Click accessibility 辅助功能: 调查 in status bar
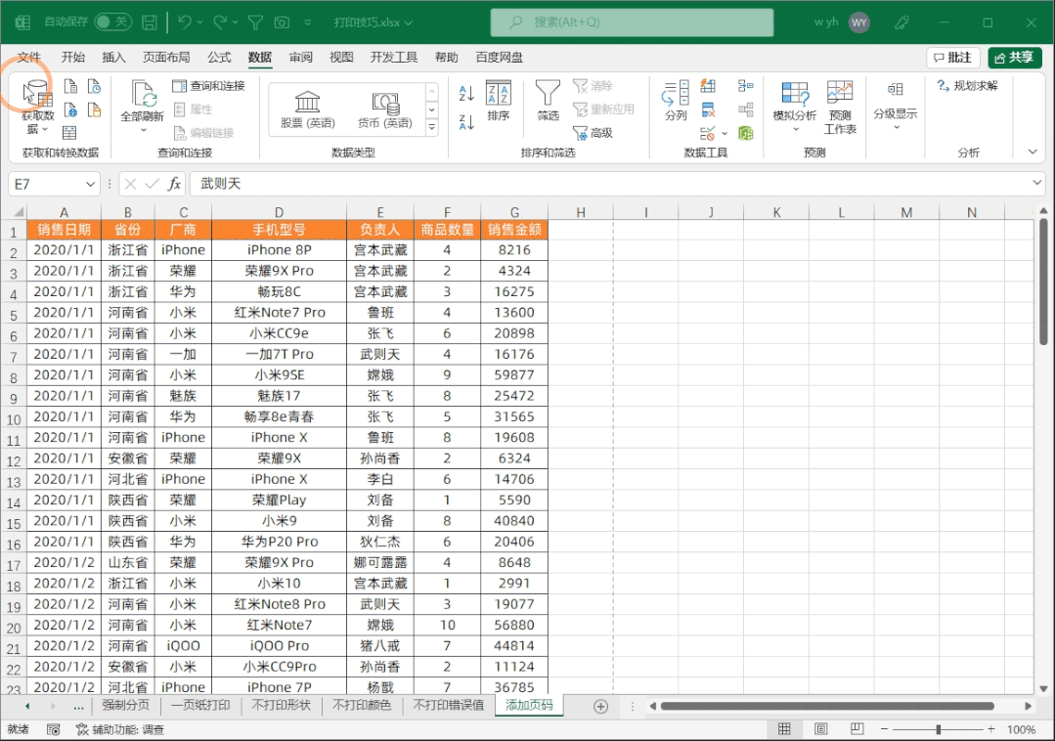Image resolution: width=1055 pixels, height=741 pixels. click(120, 729)
